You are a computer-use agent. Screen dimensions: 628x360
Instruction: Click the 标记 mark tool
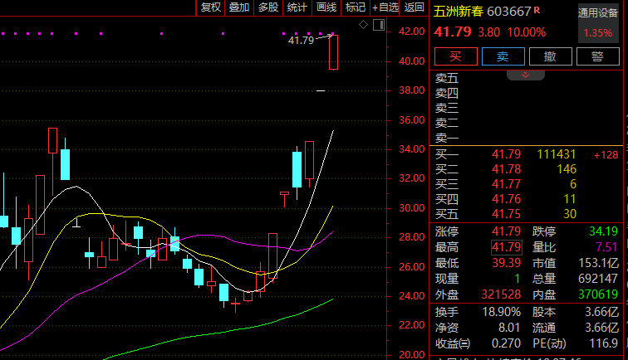tap(355, 7)
